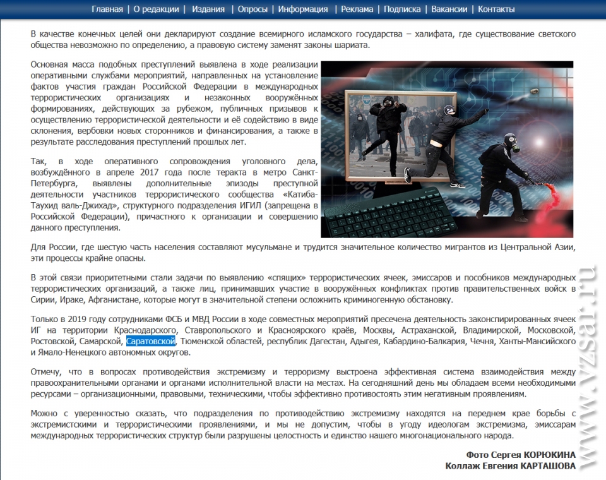Open the Контакты page
This screenshot has height=480, width=606.
tap(496, 9)
